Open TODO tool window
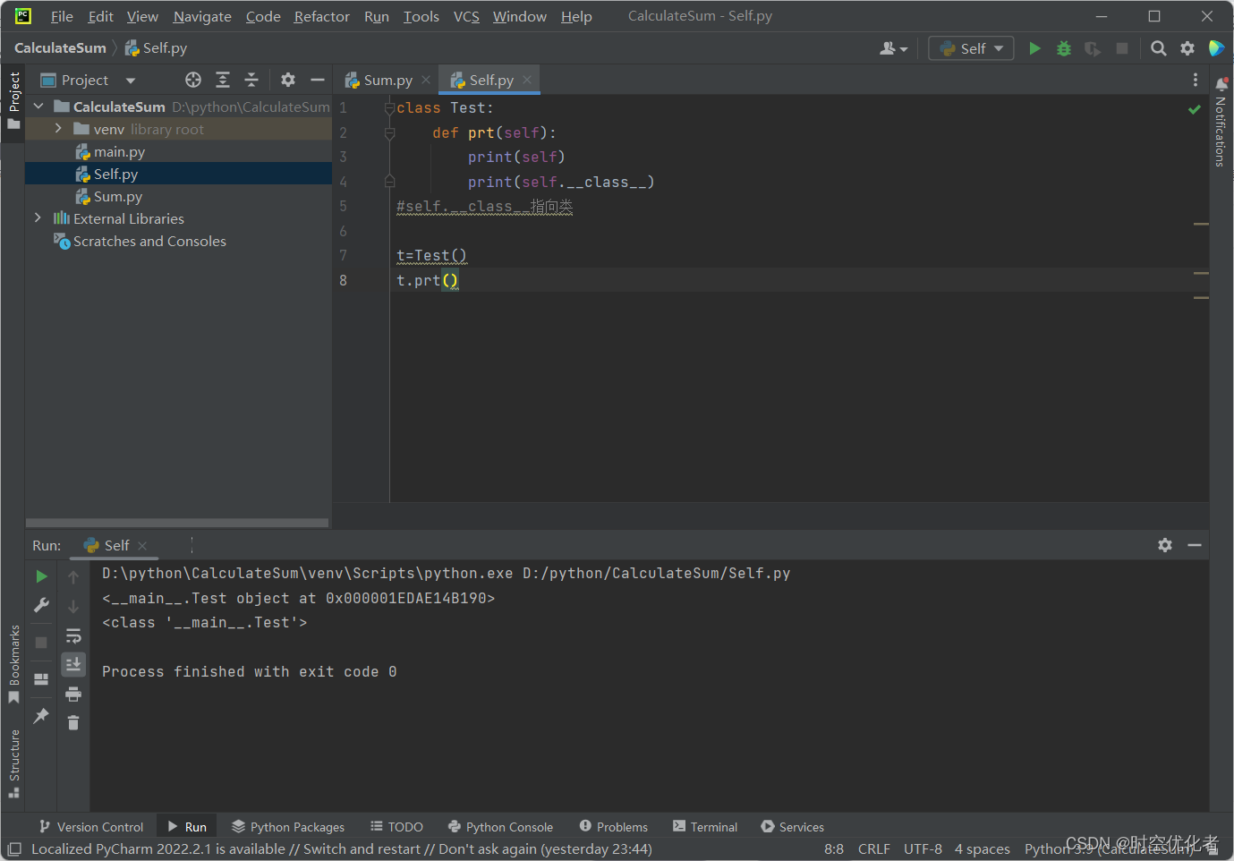The image size is (1234, 861). [396, 827]
